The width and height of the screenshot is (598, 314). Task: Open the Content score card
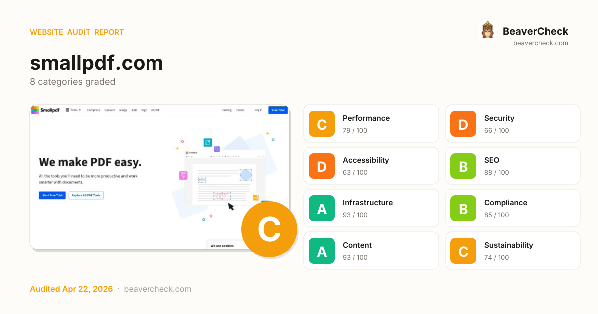pyautogui.click(x=371, y=251)
